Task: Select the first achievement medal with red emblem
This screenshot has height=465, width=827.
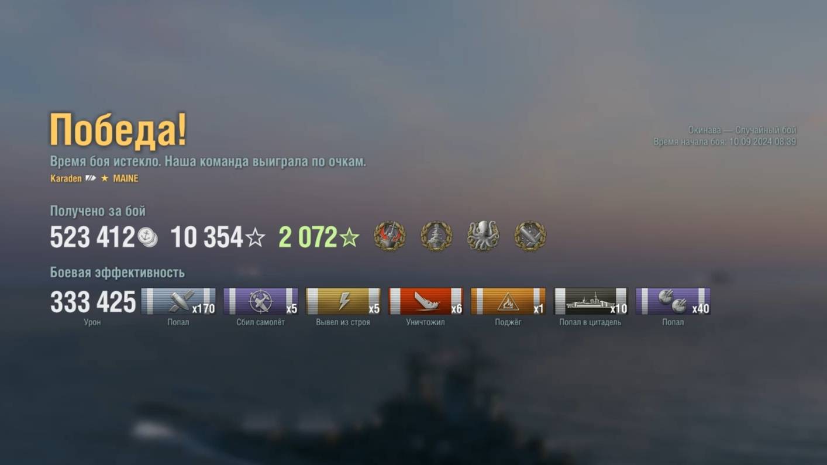Action: [x=390, y=236]
